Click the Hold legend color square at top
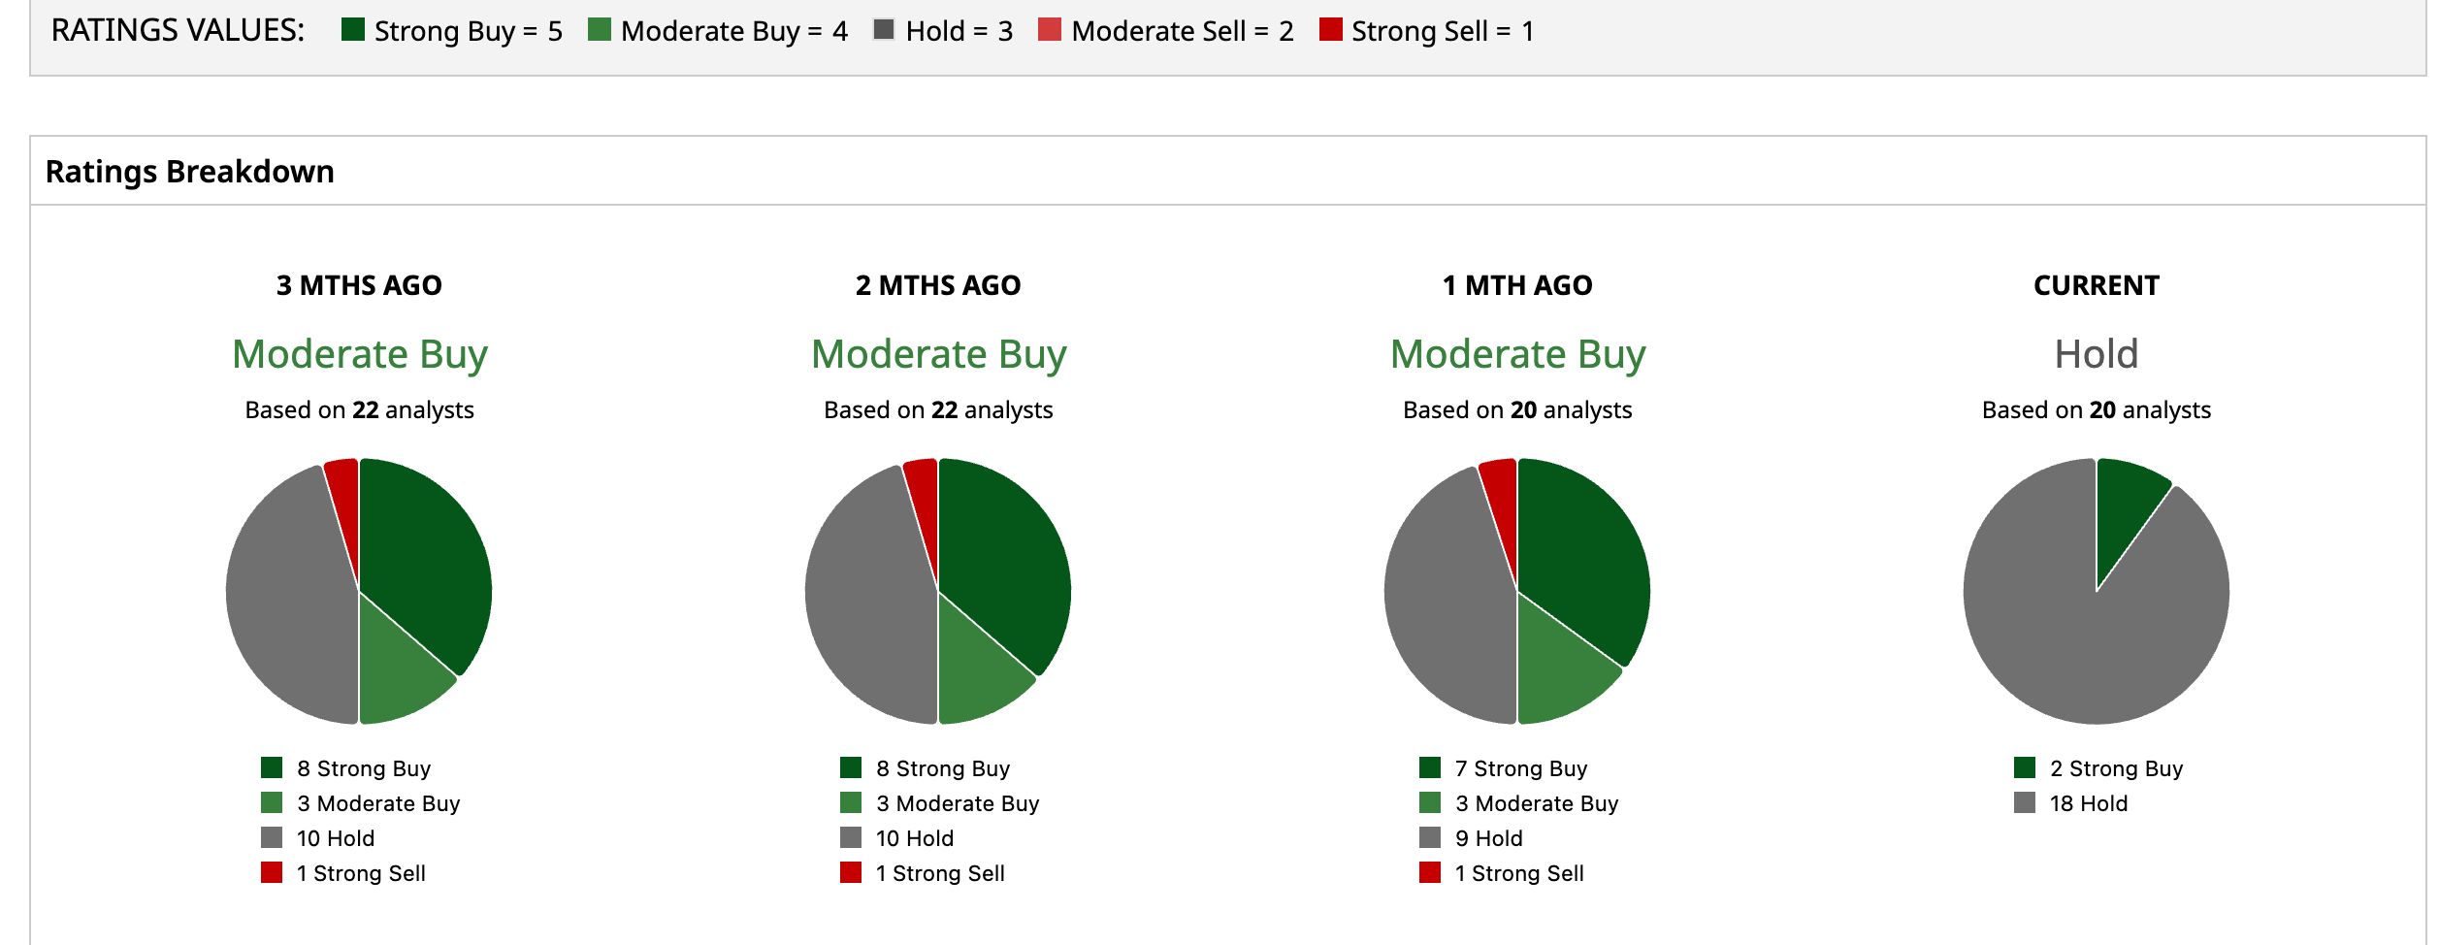Screen dimensions: 2439x945 tap(884, 29)
